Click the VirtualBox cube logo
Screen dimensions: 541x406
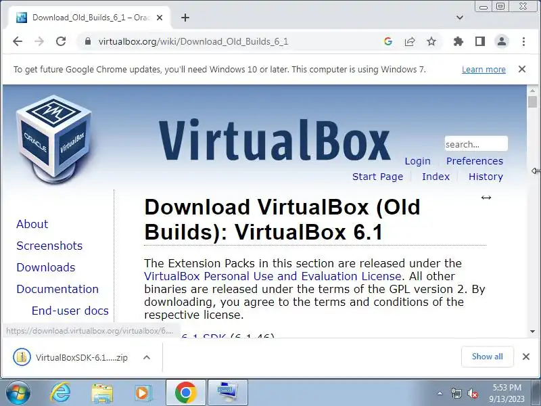point(53,139)
